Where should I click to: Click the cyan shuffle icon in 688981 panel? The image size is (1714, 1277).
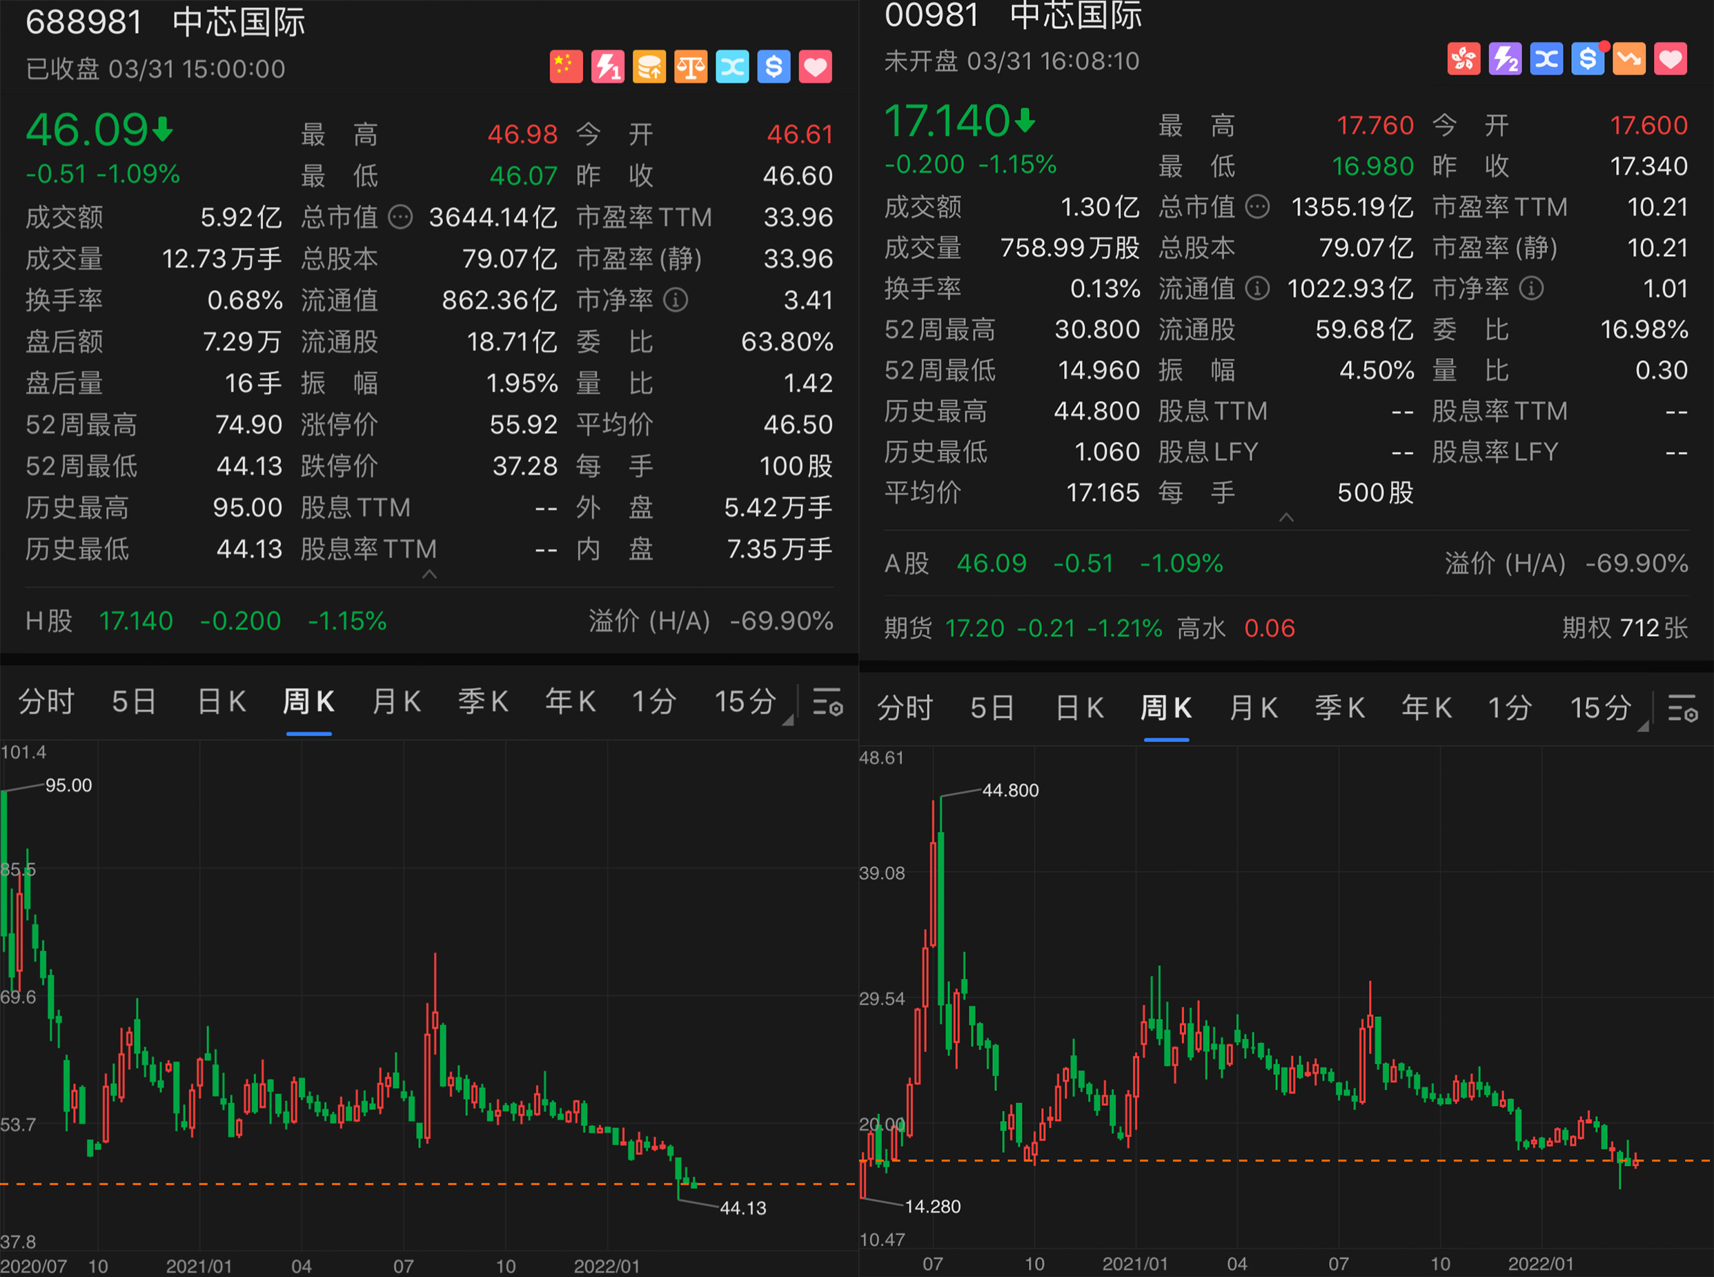[x=732, y=66]
